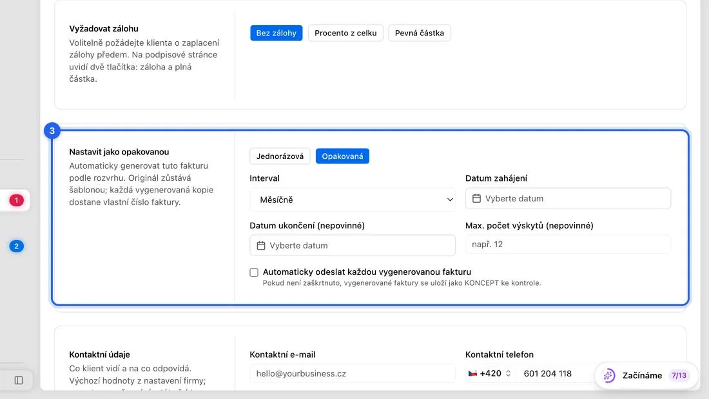Choose Procento z celku deposit type
Viewport: 709px width, 399px height.
point(345,33)
